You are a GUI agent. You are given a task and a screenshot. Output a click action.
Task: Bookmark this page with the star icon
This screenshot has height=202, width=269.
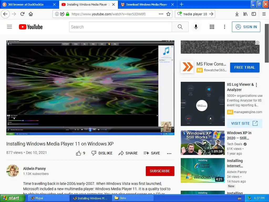pos(168,14)
